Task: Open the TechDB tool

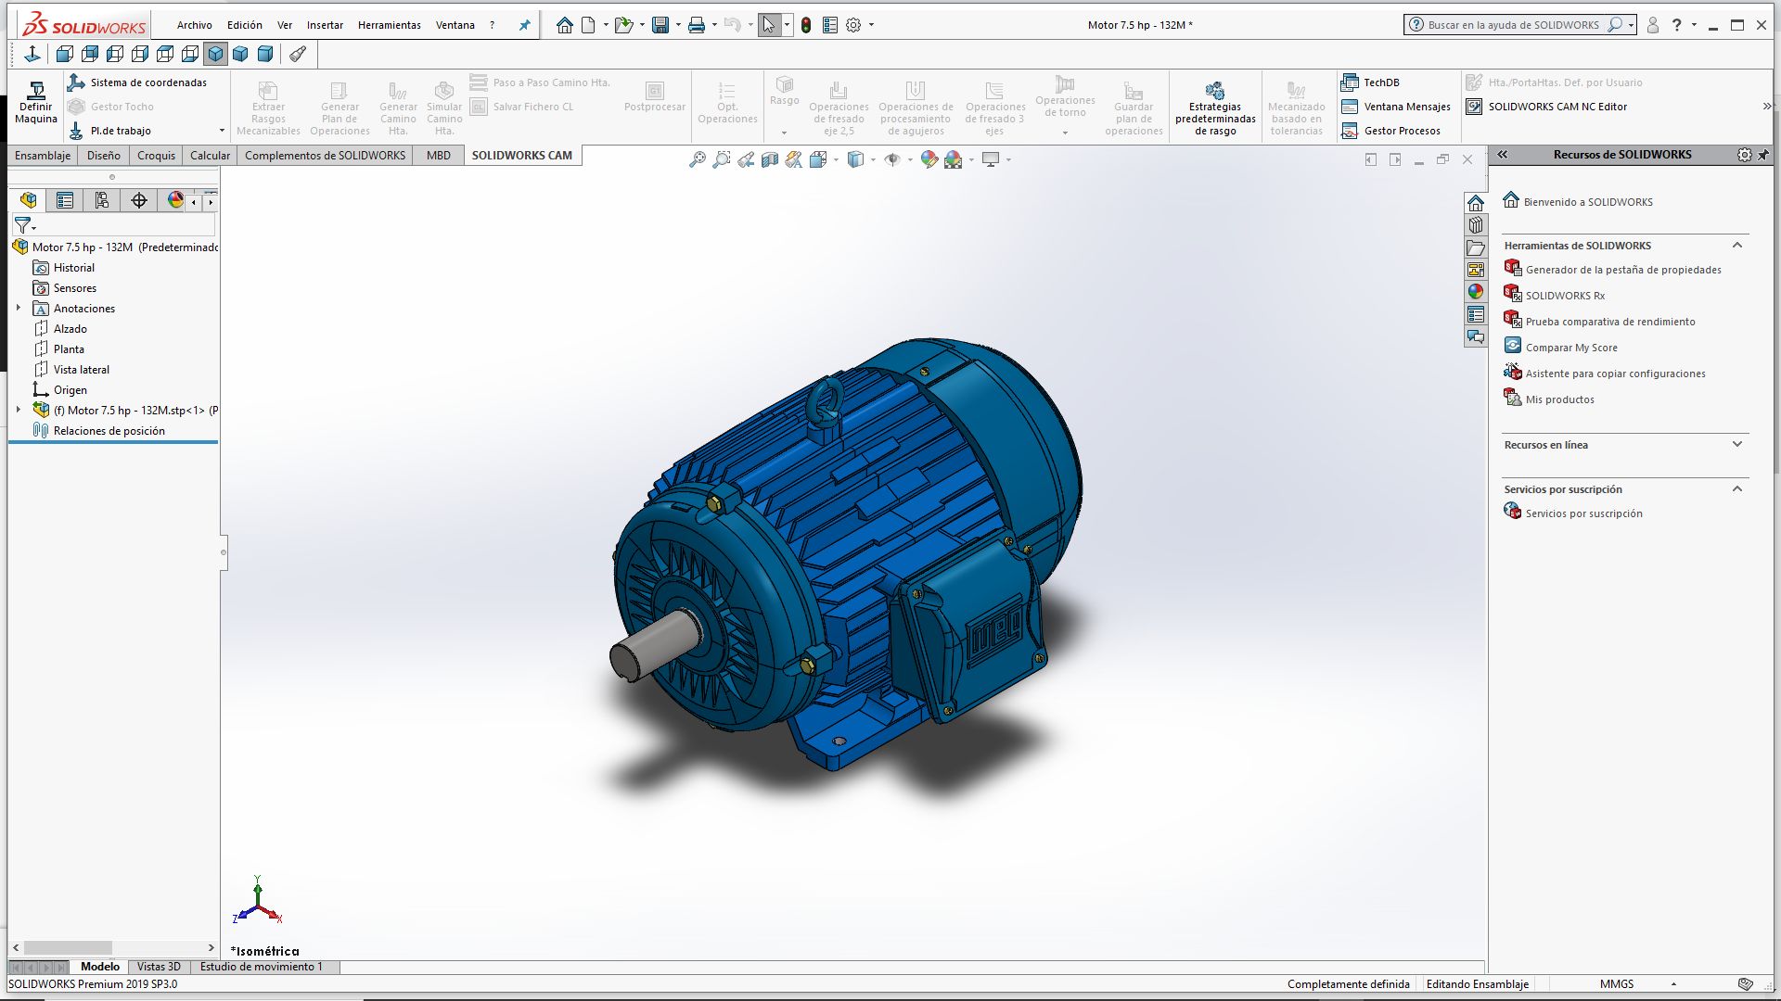Action: click(x=1380, y=82)
